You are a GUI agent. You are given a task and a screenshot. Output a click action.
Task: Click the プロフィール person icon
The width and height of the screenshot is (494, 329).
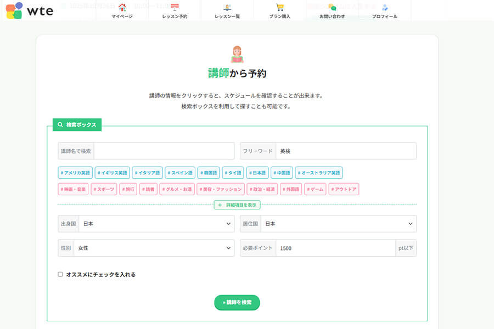[383, 7]
